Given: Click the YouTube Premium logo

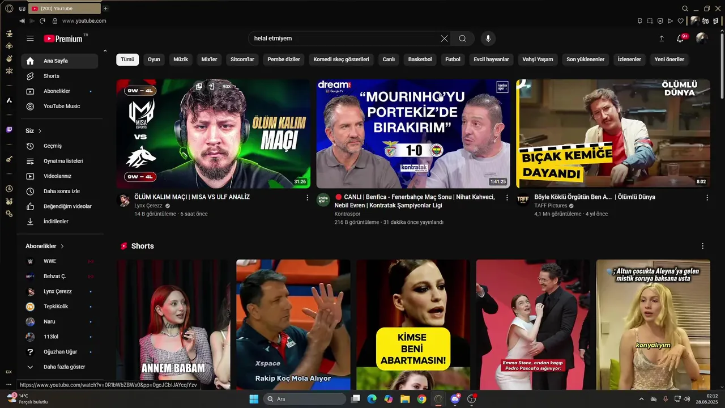Looking at the screenshot, I should 63,39.
